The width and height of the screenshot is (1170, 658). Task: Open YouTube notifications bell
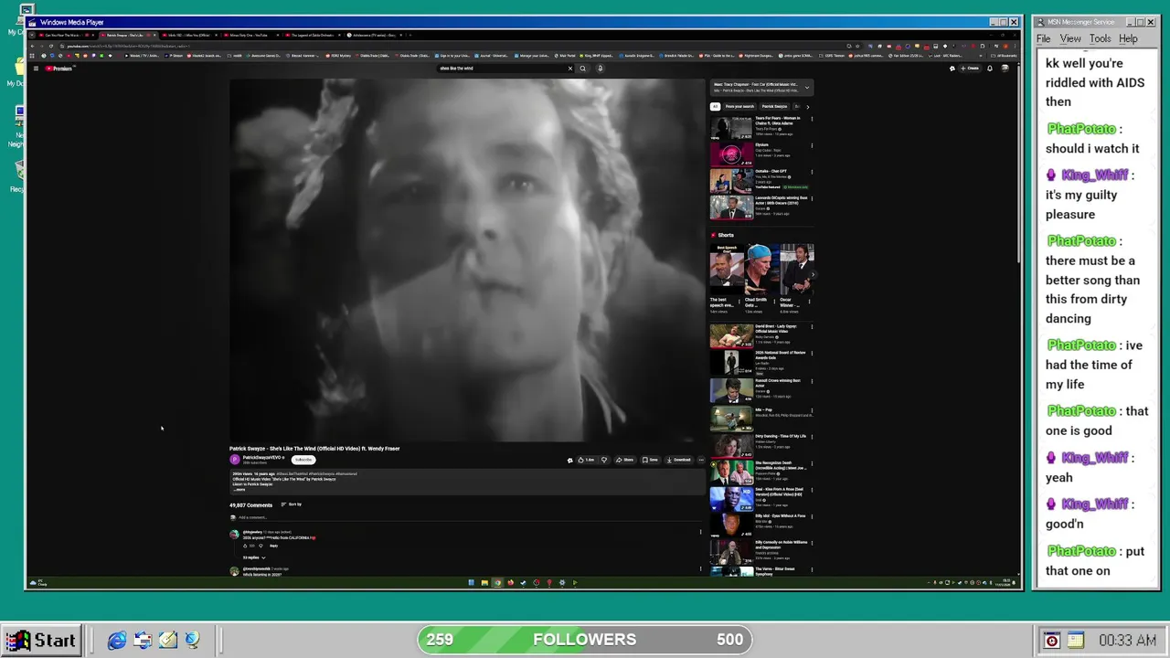click(989, 69)
